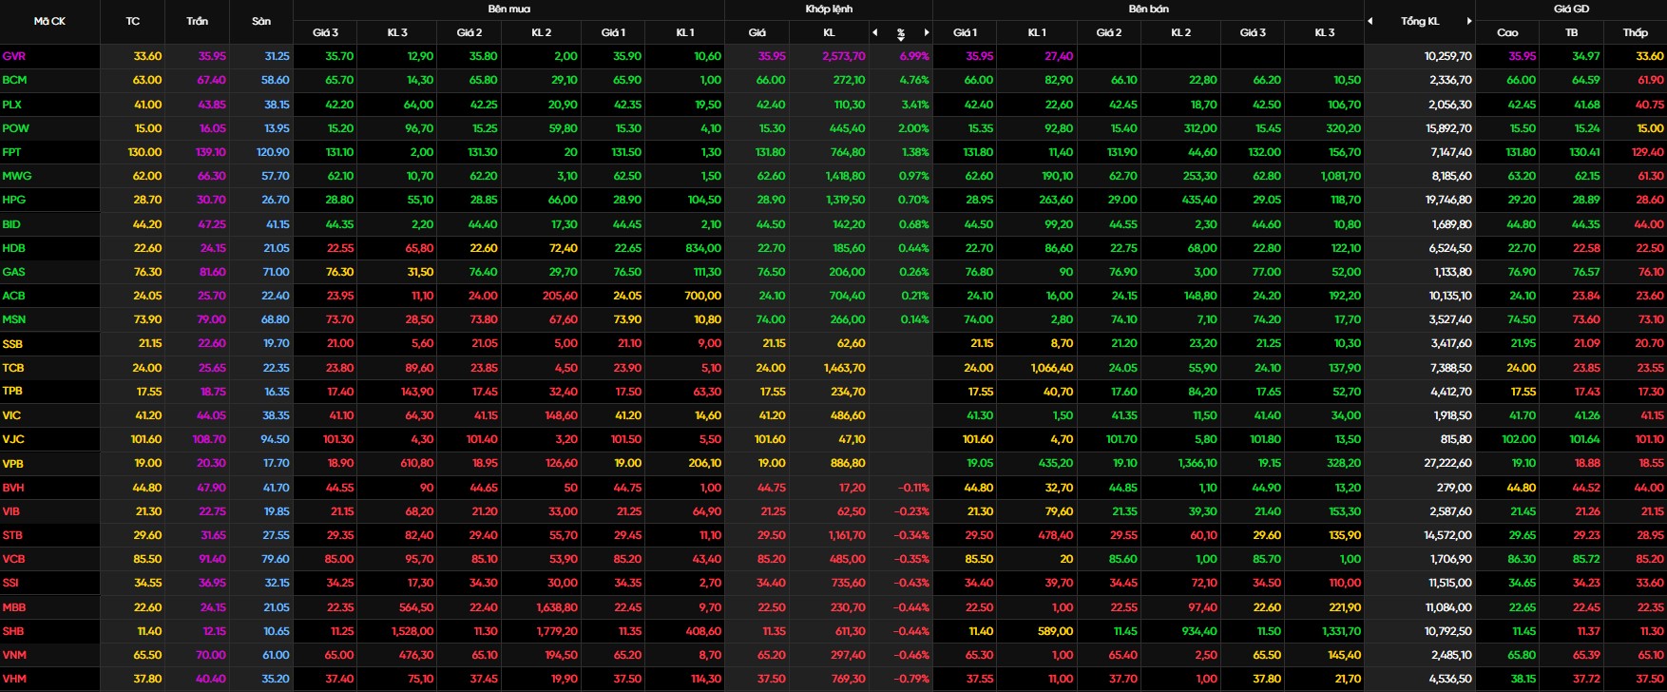This screenshot has width=1667, height=692.
Task: Click the left arrow beside the % column
Action: pyautogui.click(x=875, y=32)
